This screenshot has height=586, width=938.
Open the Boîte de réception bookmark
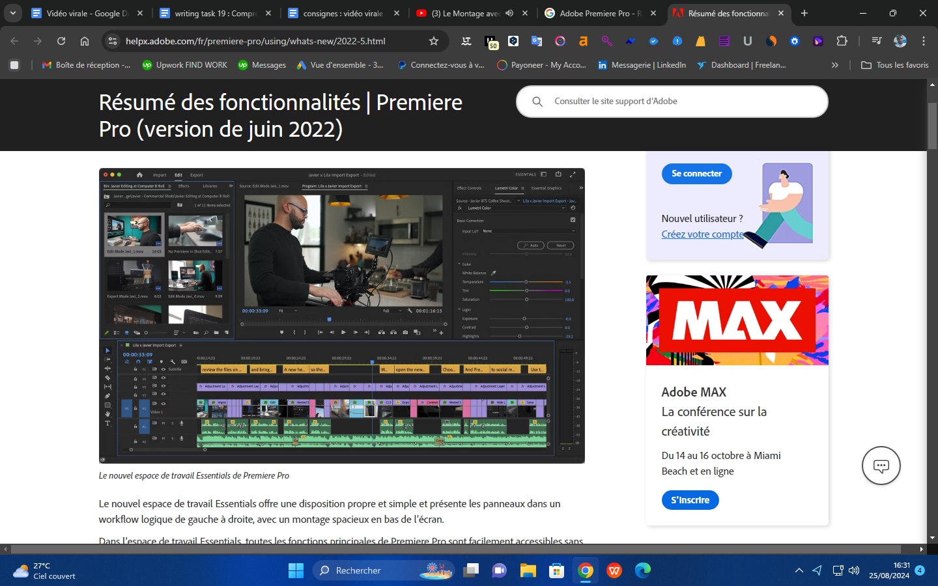pyautogui.click(x=86, y=65)
